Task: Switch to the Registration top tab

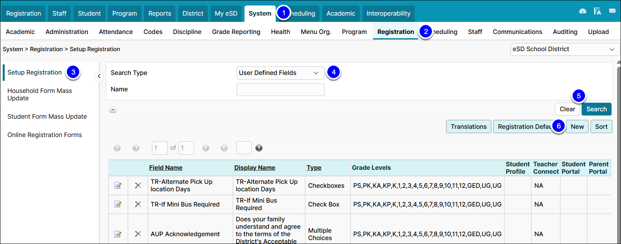Action: (x=23, y=14)
